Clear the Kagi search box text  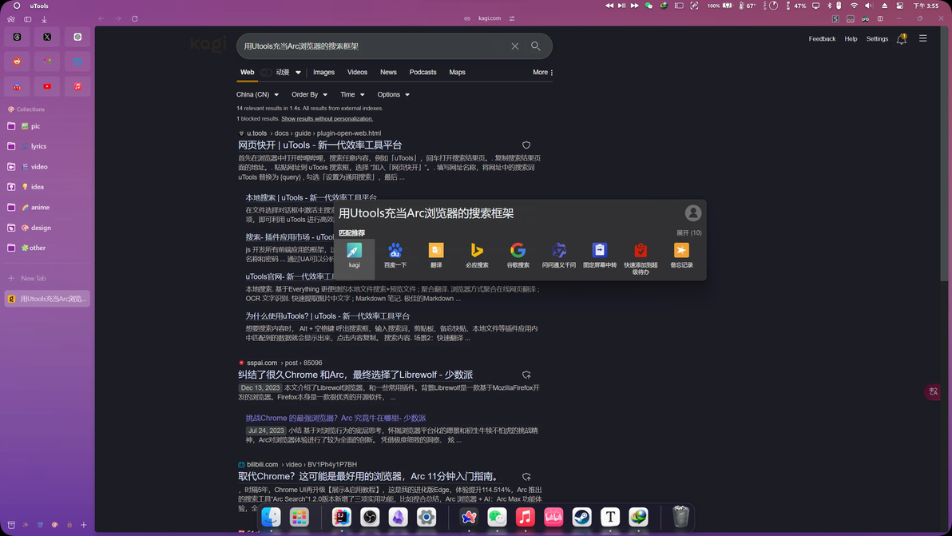click(515, 46)
